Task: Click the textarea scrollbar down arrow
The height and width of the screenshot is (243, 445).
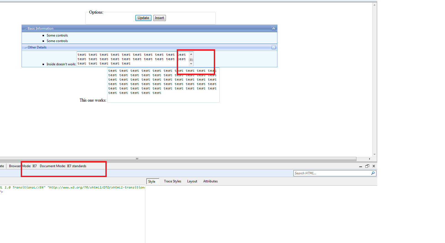Action: (x=191, y=64)
